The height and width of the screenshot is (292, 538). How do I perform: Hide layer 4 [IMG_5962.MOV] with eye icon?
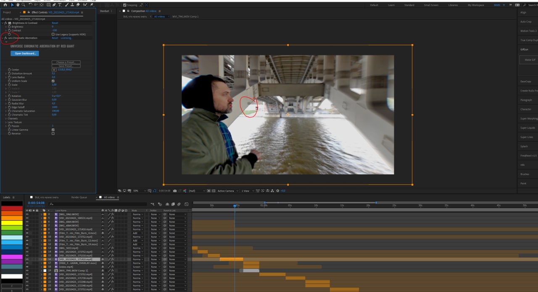(x=27, y=214)
